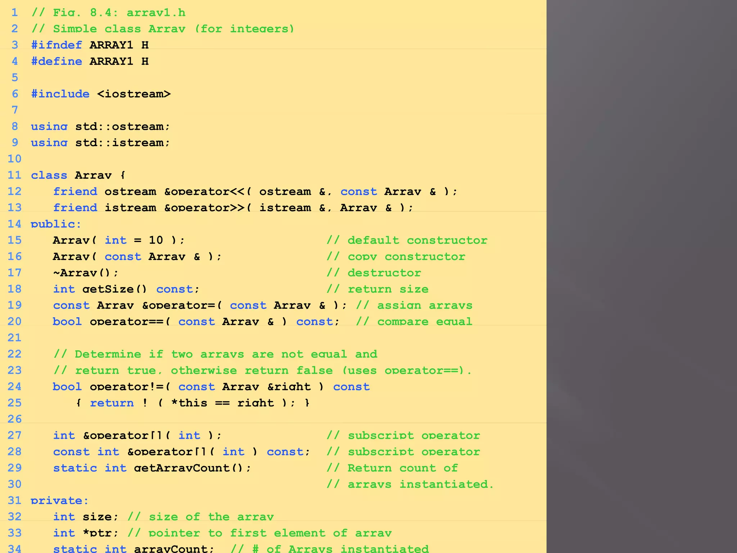Select 'using std::istream;' line
Image resolution: width=737 pixels, height=553 pixels.
click(x=100, y=143)
